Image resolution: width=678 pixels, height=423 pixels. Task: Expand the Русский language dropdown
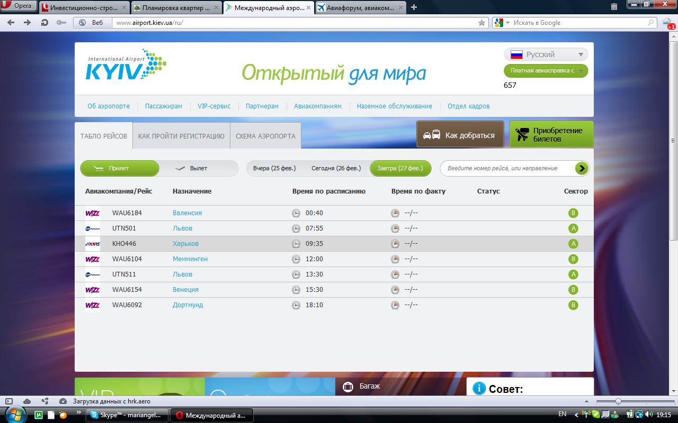546,54
